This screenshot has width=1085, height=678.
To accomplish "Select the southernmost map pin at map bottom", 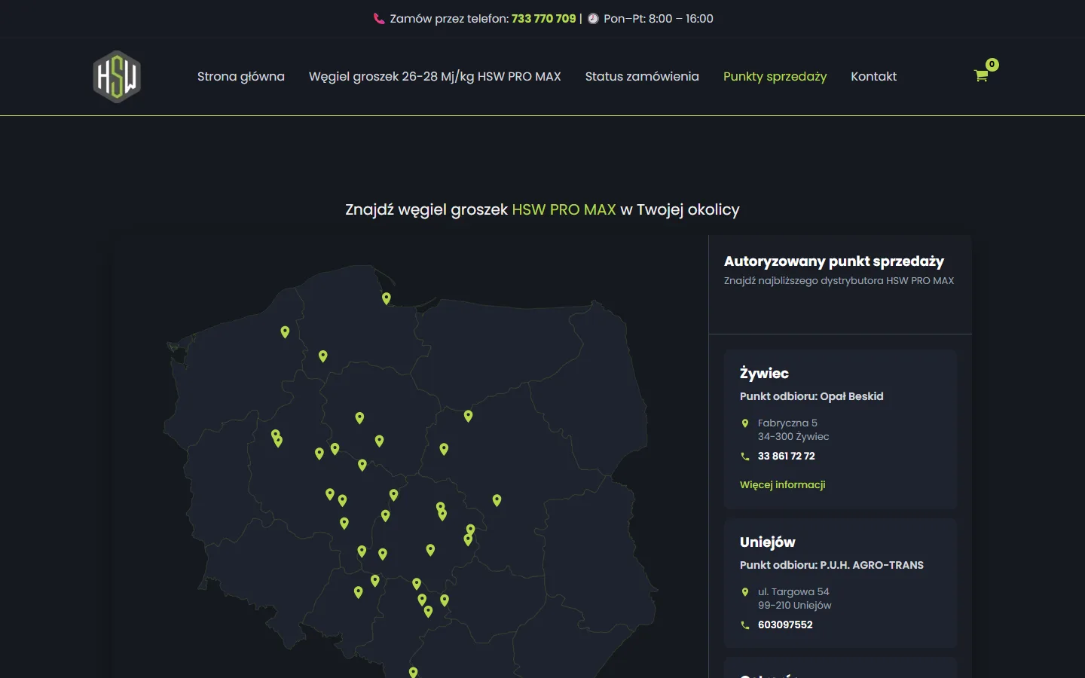I will click(x=413, y=672).
